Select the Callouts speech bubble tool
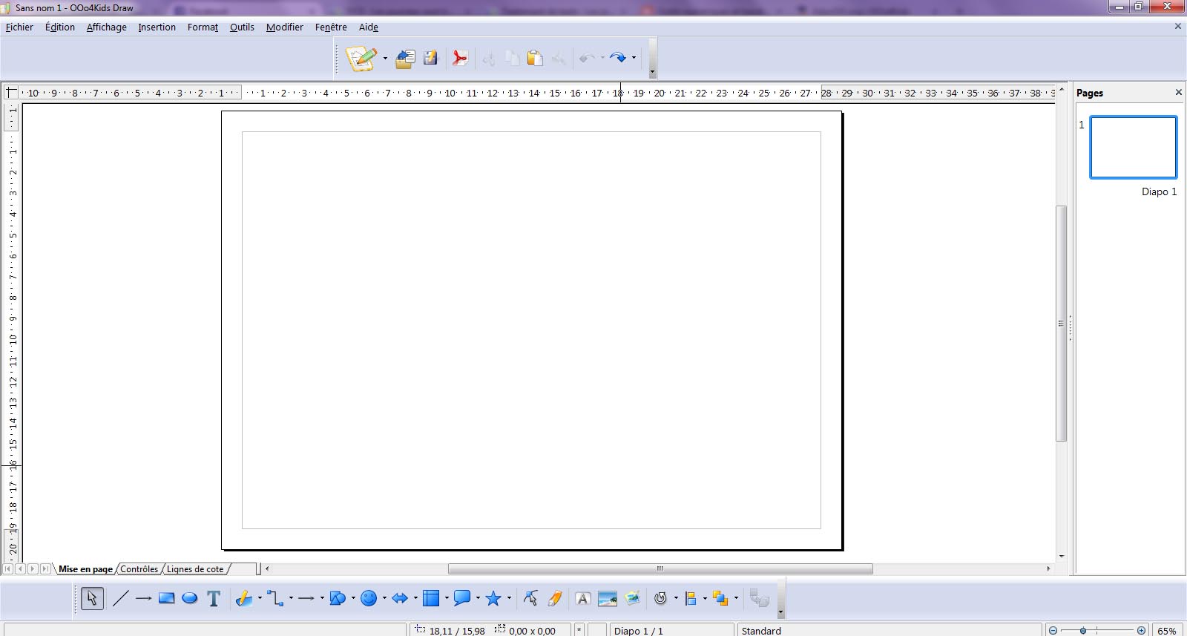Viewport: 1187px width, 636px height. [462, 598]
